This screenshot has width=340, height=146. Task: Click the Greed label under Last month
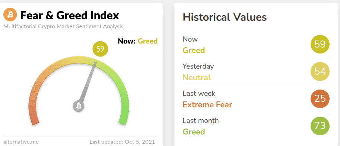click(x=194, y=132)
